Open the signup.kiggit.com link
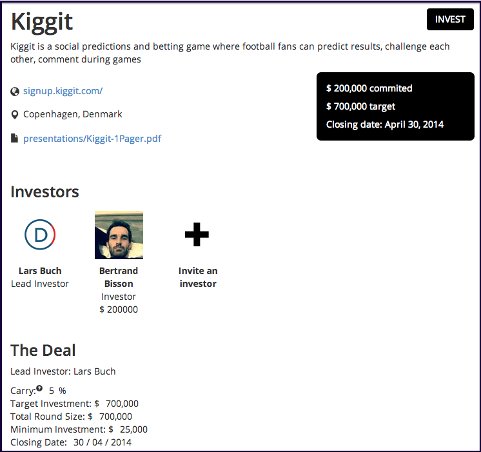481x452 pixels. [63, 91]
